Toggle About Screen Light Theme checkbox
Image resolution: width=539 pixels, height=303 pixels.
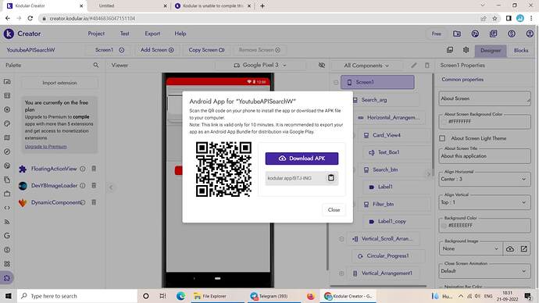(x=442, y=138)
